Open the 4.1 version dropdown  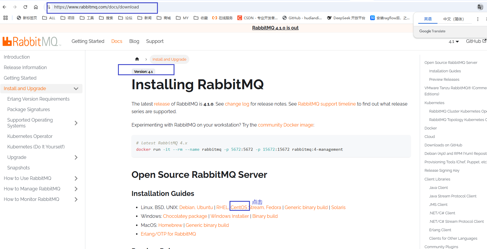[x=454, y=41]
